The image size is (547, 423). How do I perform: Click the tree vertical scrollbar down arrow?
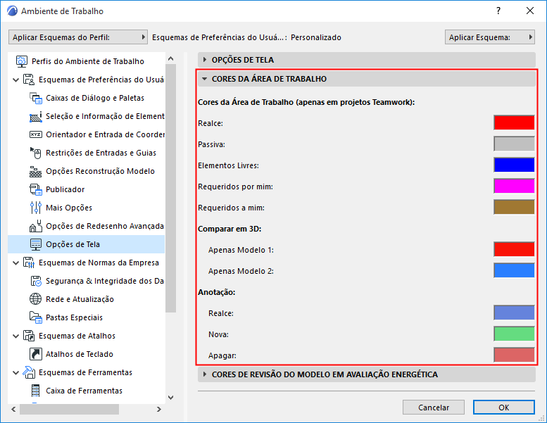170,398
